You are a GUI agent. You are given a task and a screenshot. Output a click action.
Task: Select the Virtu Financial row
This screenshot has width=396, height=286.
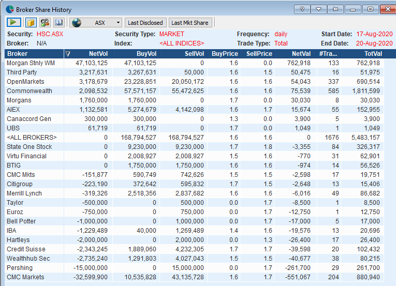(x=194, y=156)
